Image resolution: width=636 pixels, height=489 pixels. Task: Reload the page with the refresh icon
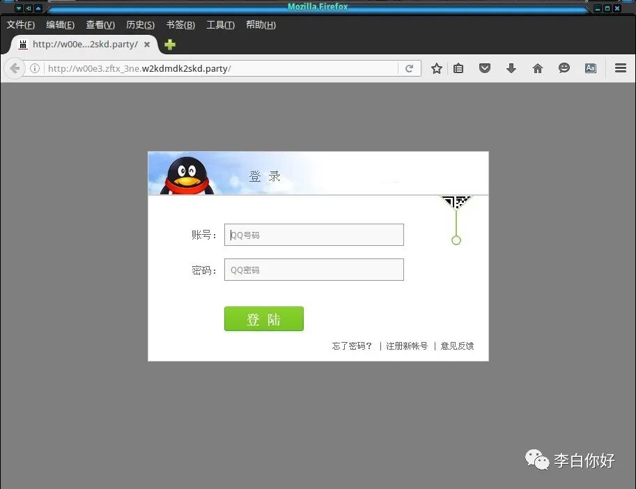[x=410, y=68]
